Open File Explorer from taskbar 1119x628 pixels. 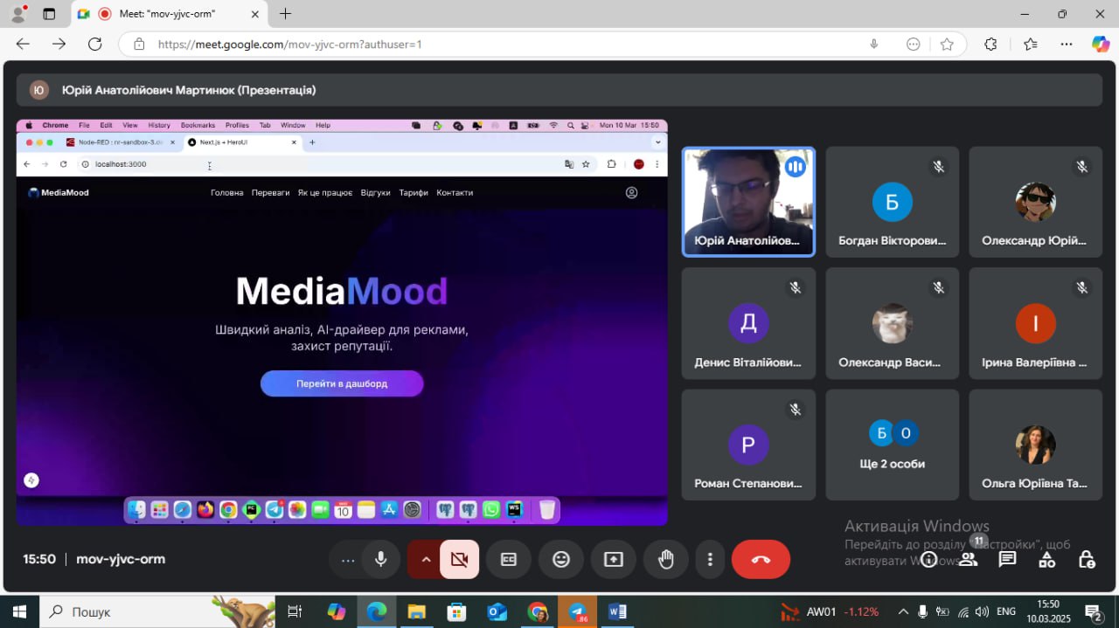pyautogui.click(x=416, y=611)
